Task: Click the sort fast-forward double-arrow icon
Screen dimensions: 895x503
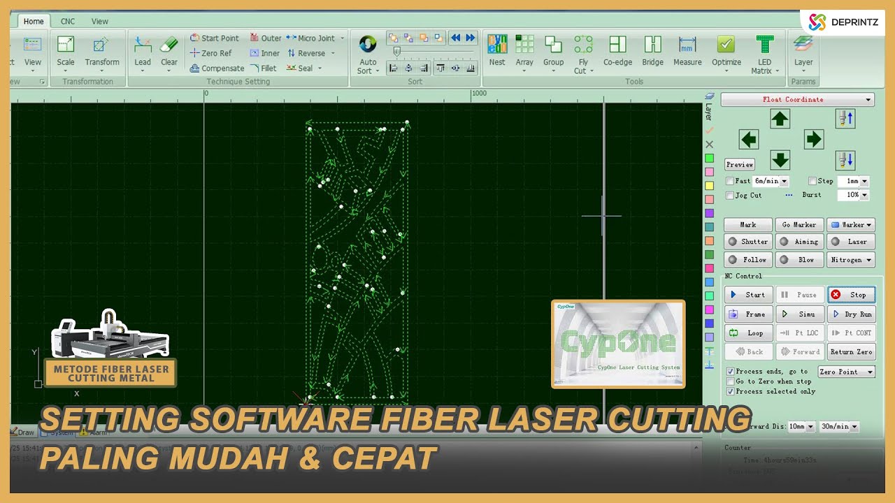Action: tap(471, 38)
